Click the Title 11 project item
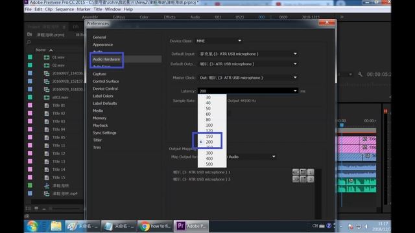Image resolution: width=415 pixels, height=233 pixels. click(x=58, y=145)
